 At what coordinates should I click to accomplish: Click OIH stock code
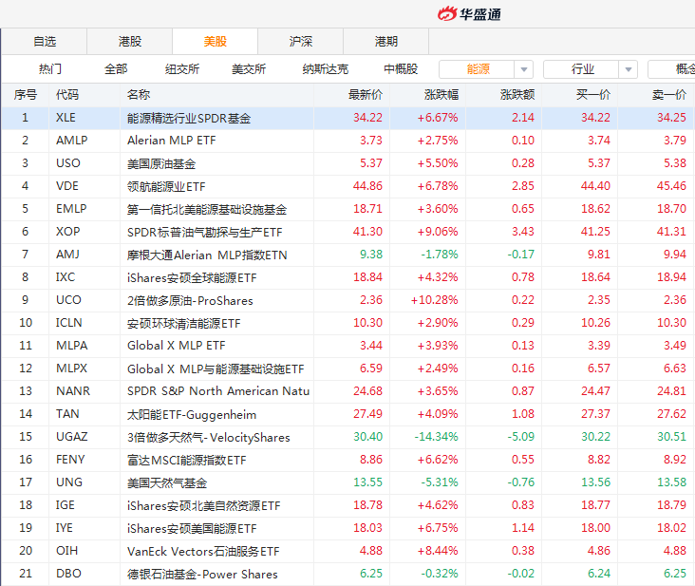(x=66, y=551)
